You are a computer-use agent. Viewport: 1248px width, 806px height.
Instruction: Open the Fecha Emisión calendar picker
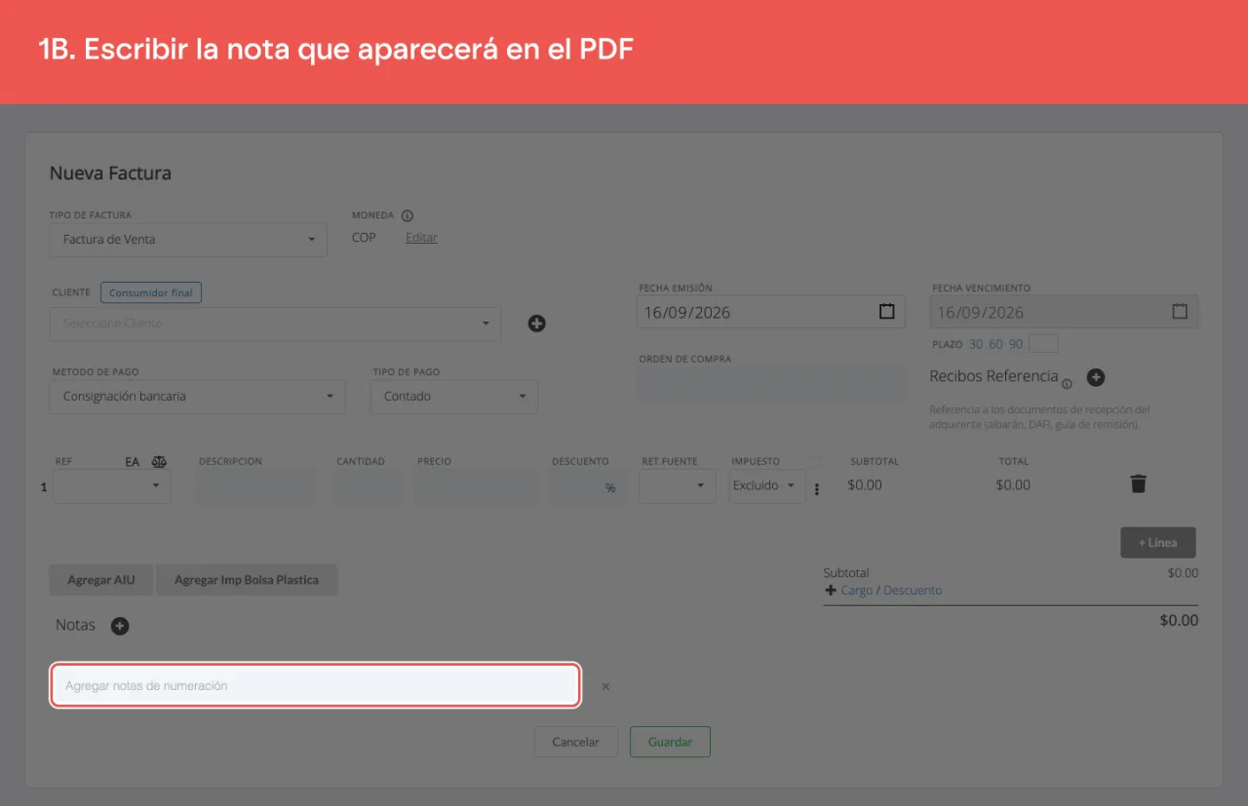click(886, 312)
